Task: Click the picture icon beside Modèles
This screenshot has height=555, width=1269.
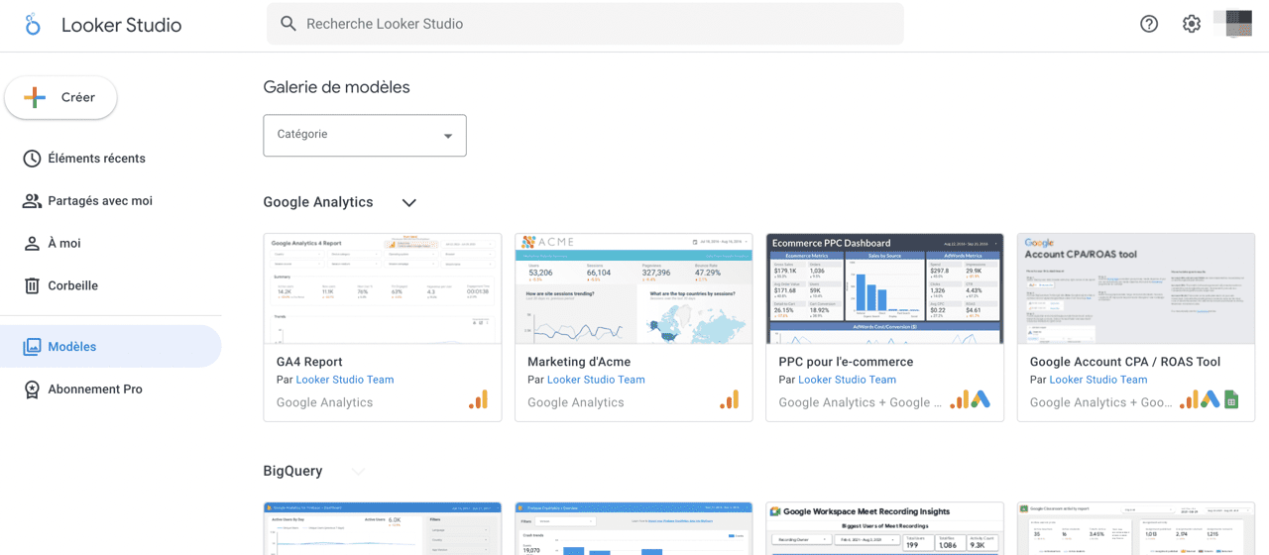Action: coord(32,347)
